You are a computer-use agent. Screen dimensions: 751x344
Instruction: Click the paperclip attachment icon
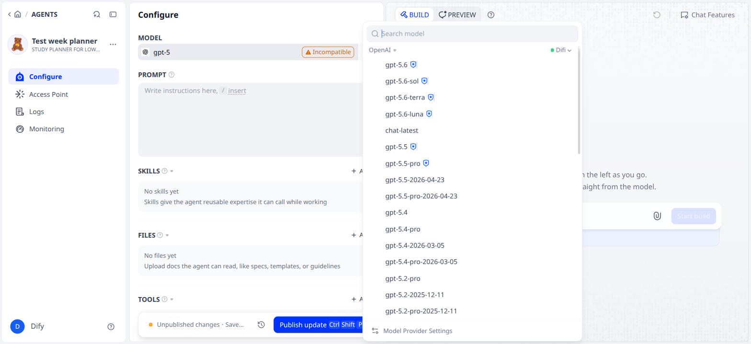[x=657, y=216]
